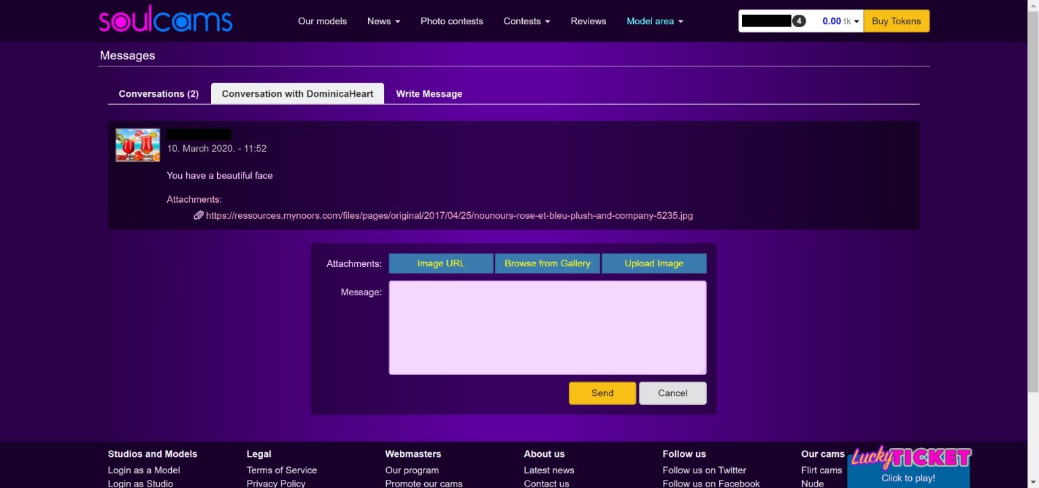This screenshot has height=488, width=1039.
Task: Open Login as Studio link
Action: pyautogui.click(x=141, y=483)
